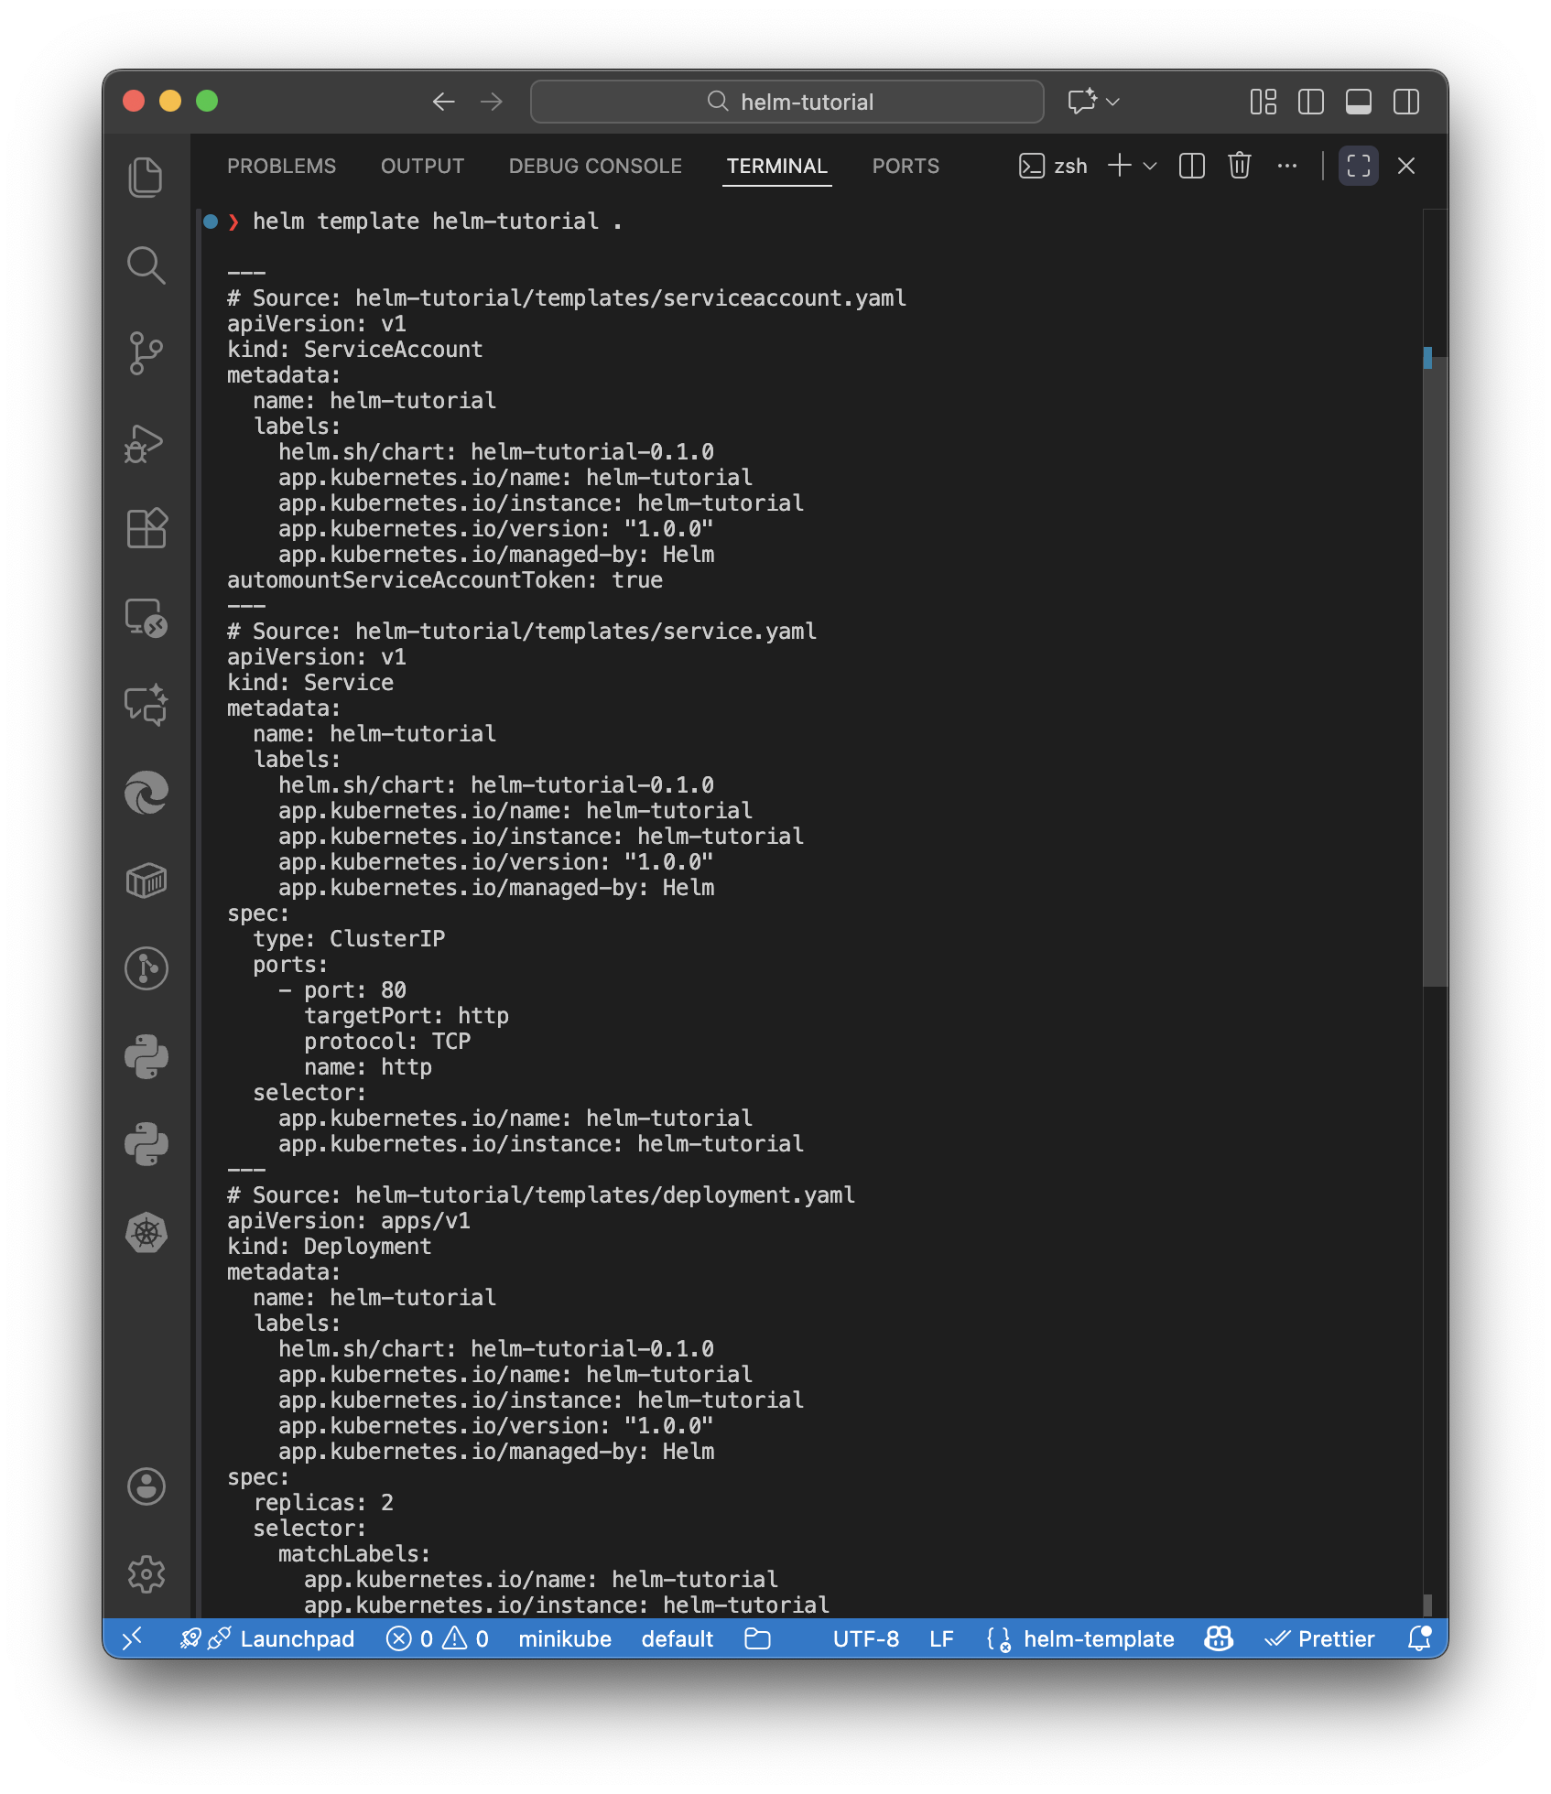The image size is (1551, 1794).
Task: Open Remote Explorer view
Action: pos(146,618)
